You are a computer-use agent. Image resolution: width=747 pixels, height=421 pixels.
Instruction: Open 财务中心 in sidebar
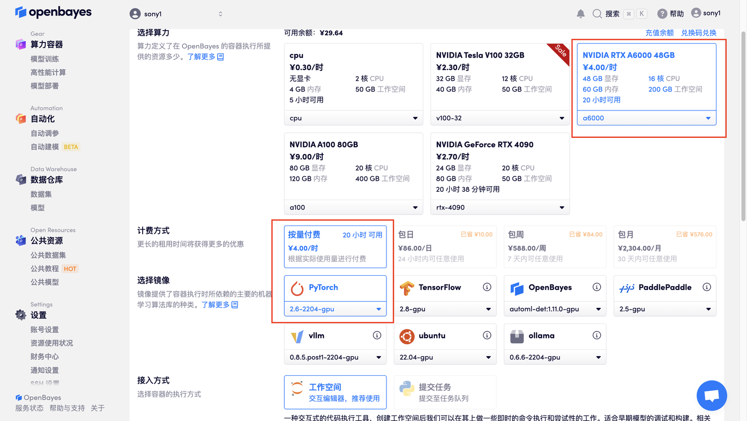point(45,357)
